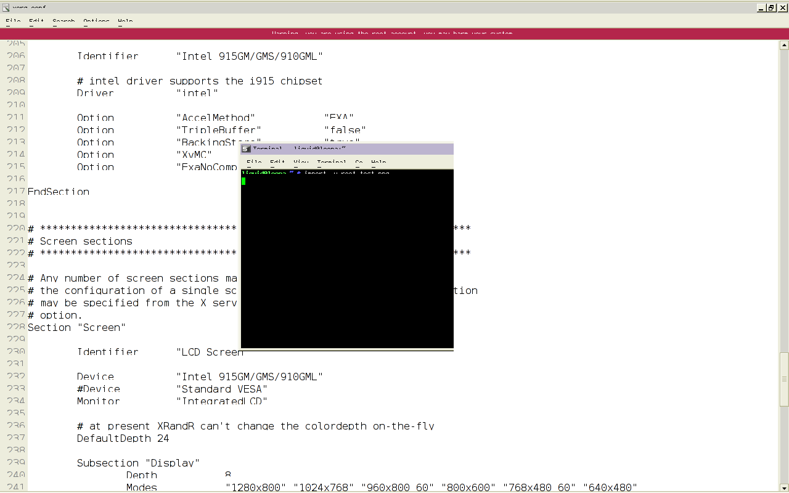
Task: Click the vertical scrollbar thumb
Action: [x=784, y=379]
